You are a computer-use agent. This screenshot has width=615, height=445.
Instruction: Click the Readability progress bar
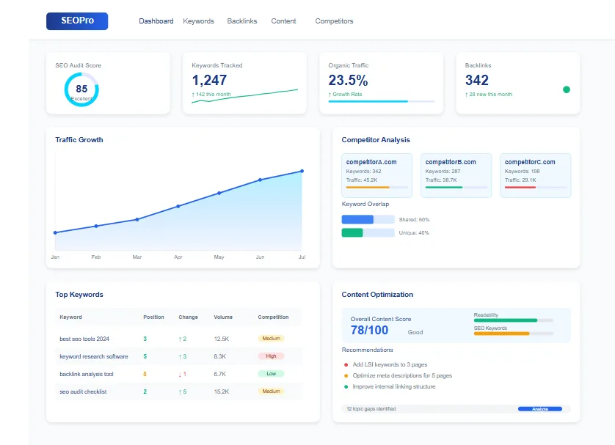pyautogui.click(x=512, y=320)
